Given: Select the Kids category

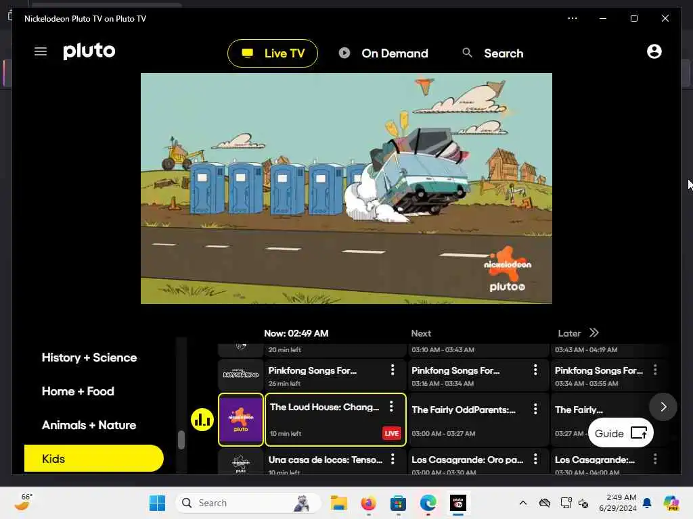Looking at the screenshot, I should [93, 459].
